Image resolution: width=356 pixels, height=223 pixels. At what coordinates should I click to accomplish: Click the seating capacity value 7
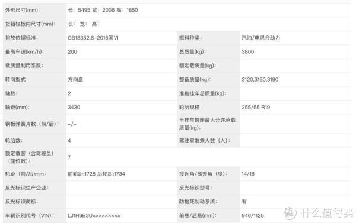click(x=69, y=157)
